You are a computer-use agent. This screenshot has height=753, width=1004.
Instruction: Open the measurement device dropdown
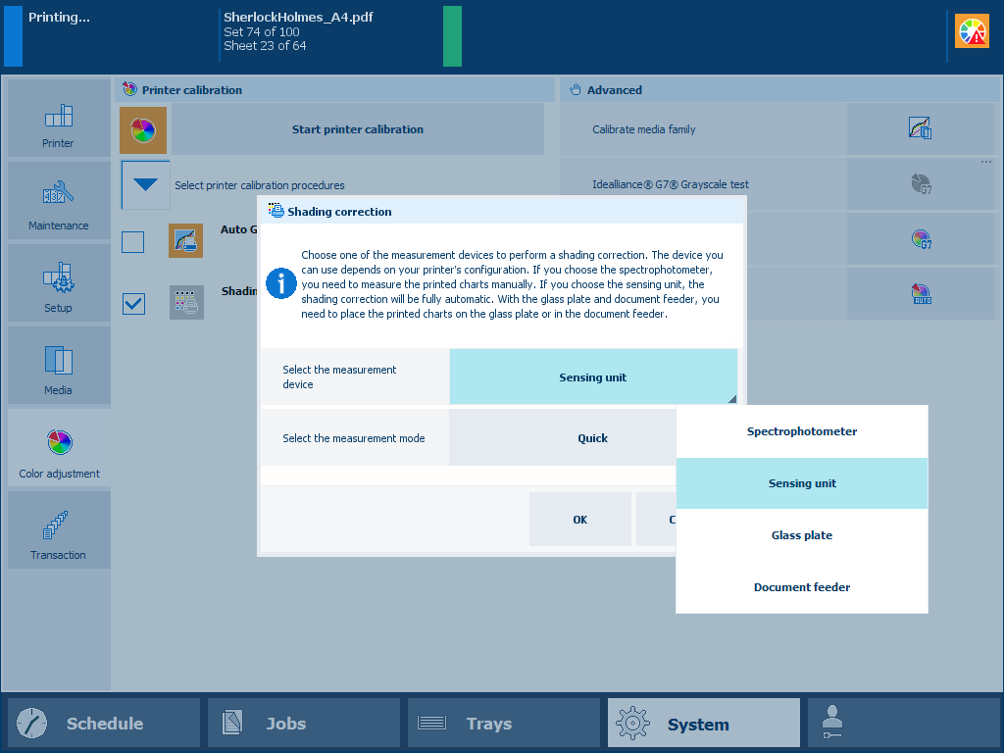click(x=592, y=377)
